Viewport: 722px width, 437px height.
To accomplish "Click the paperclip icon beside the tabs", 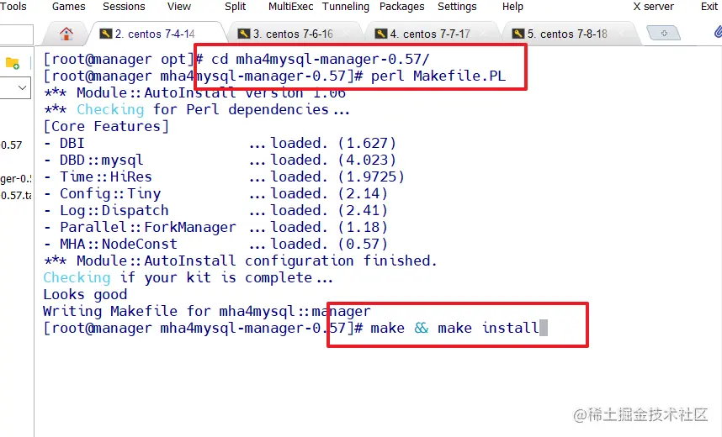I will (x=718, y=32).
